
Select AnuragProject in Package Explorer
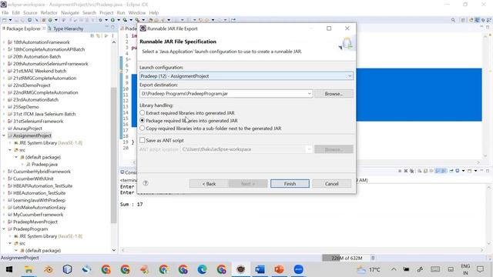point(28,128)
